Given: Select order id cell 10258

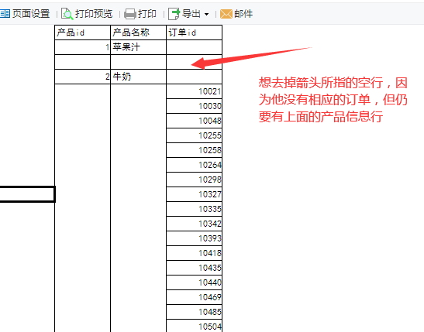Looking at the screenshot, I should click(194, 150).
